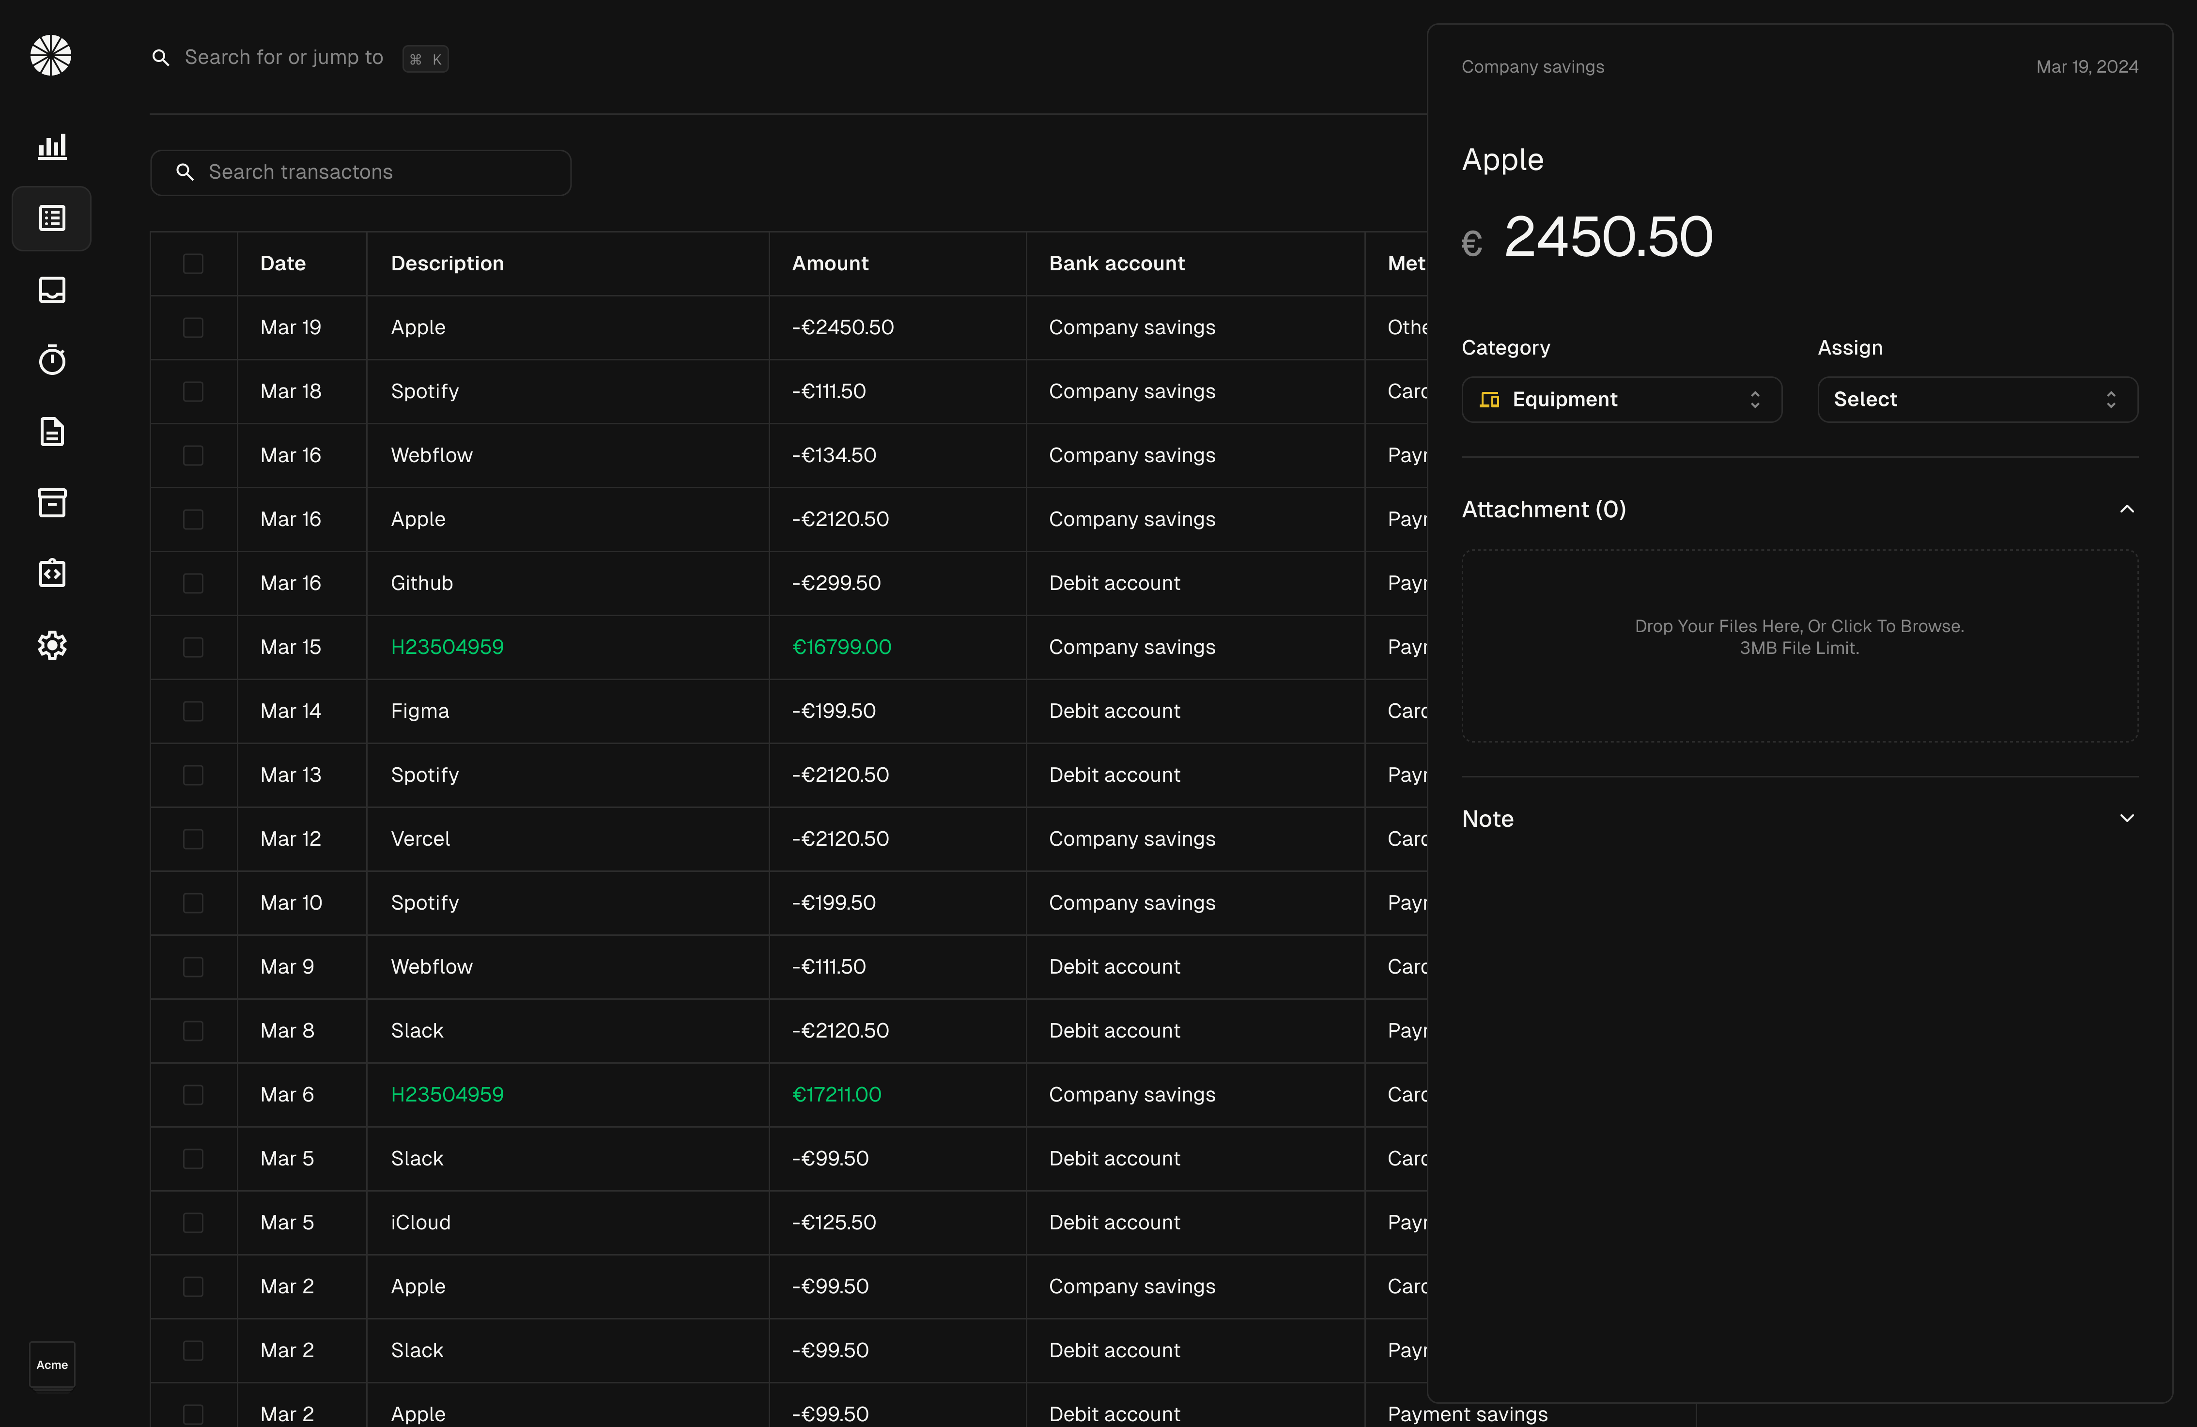The image size is (2197, 1427).
Task: Open the transactions list sidebar icon
Action: point(52,218)
